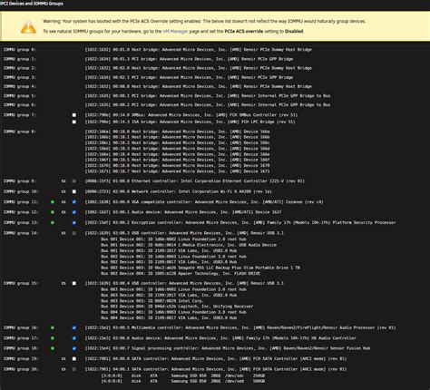Click the reset-capable icon on IOMMU group 14
The image size is (430, 390).
click(64, 233)
